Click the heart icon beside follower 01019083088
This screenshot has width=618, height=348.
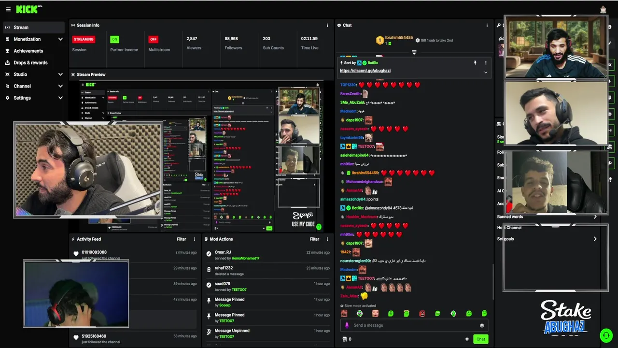click(x=76, y=253)
